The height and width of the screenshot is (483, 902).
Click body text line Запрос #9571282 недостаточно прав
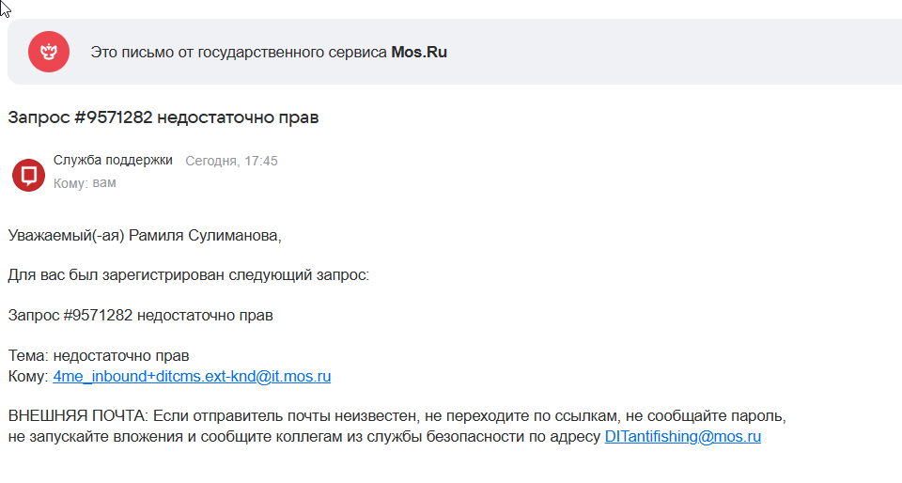140,316
